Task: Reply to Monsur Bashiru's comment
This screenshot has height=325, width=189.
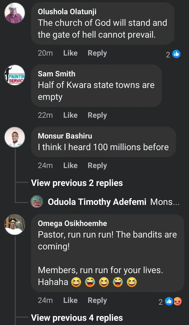Action: click(97, 166)
